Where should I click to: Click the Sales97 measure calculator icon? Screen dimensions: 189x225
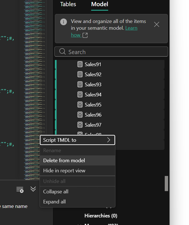click(x=80, y=125)
